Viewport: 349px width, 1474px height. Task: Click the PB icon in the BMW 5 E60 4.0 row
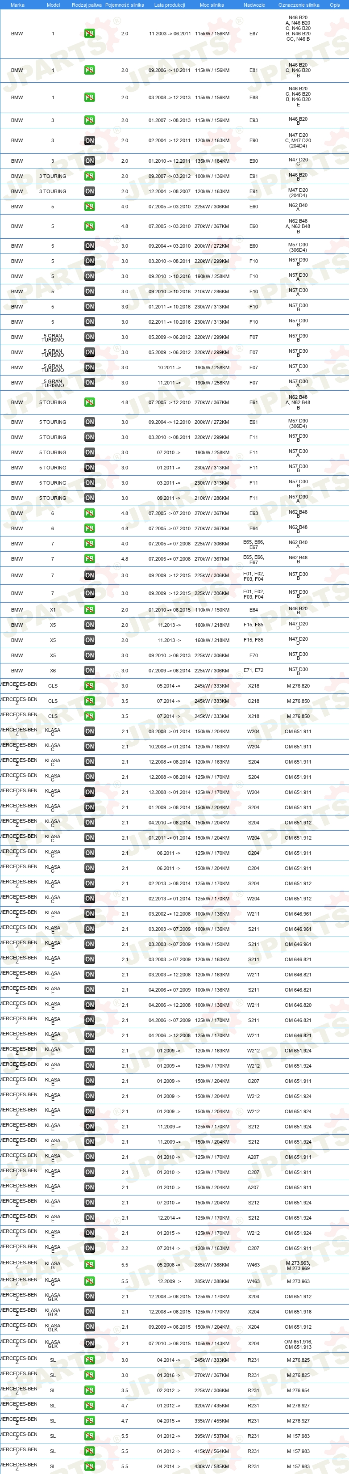[x=90, y=207]
